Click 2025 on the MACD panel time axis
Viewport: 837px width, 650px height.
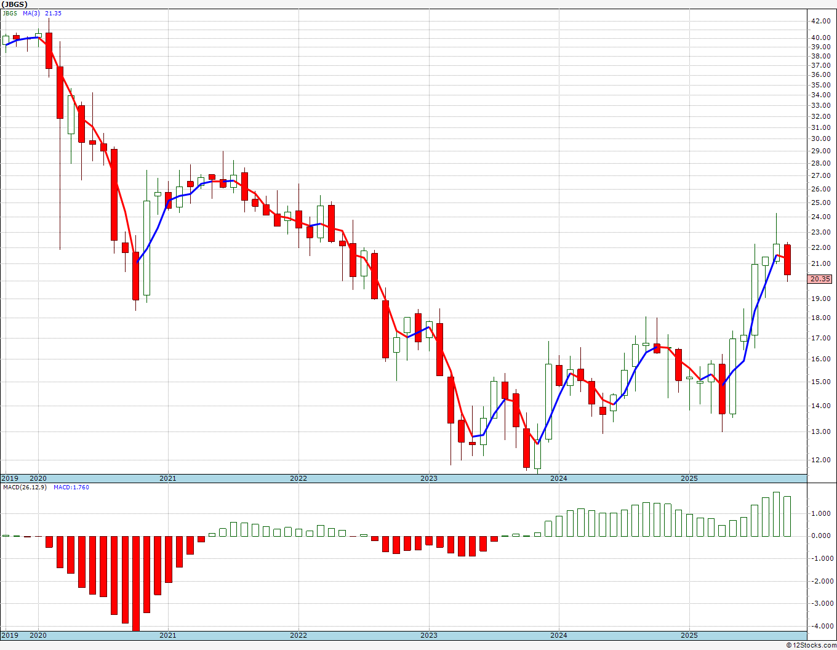[689, 635]
